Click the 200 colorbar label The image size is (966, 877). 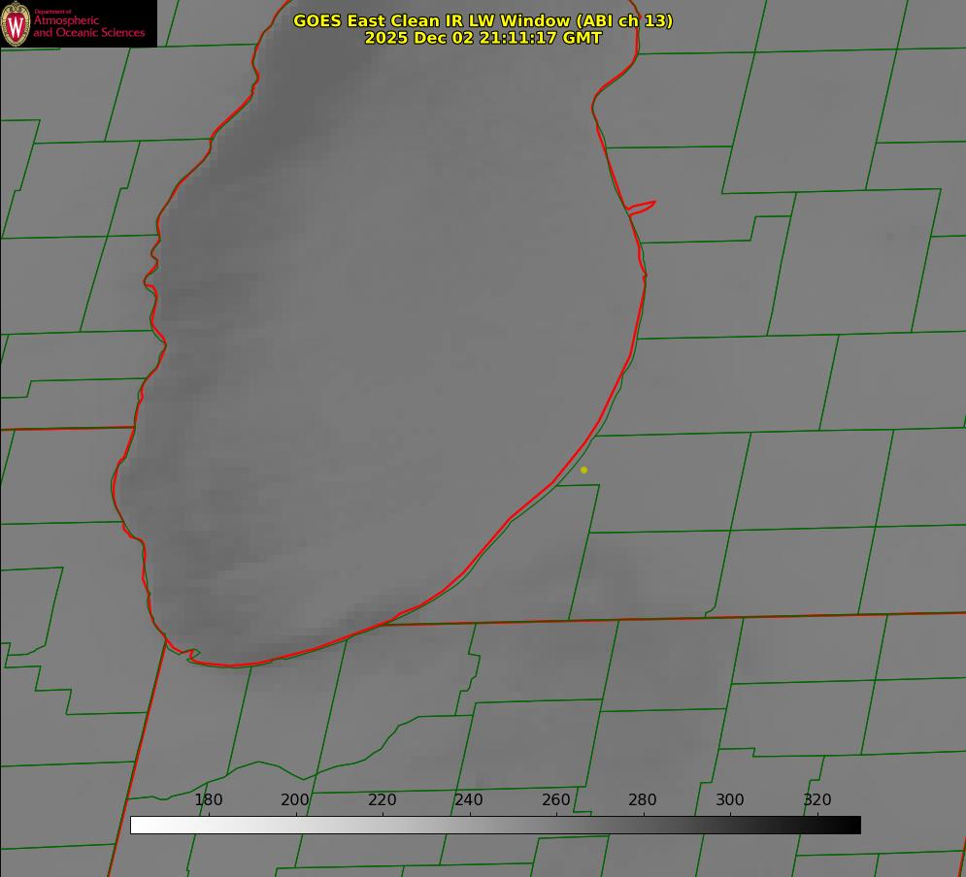pos(295,799)
